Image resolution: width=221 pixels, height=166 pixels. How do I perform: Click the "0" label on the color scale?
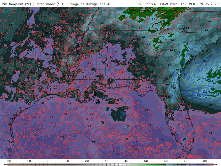47,161
